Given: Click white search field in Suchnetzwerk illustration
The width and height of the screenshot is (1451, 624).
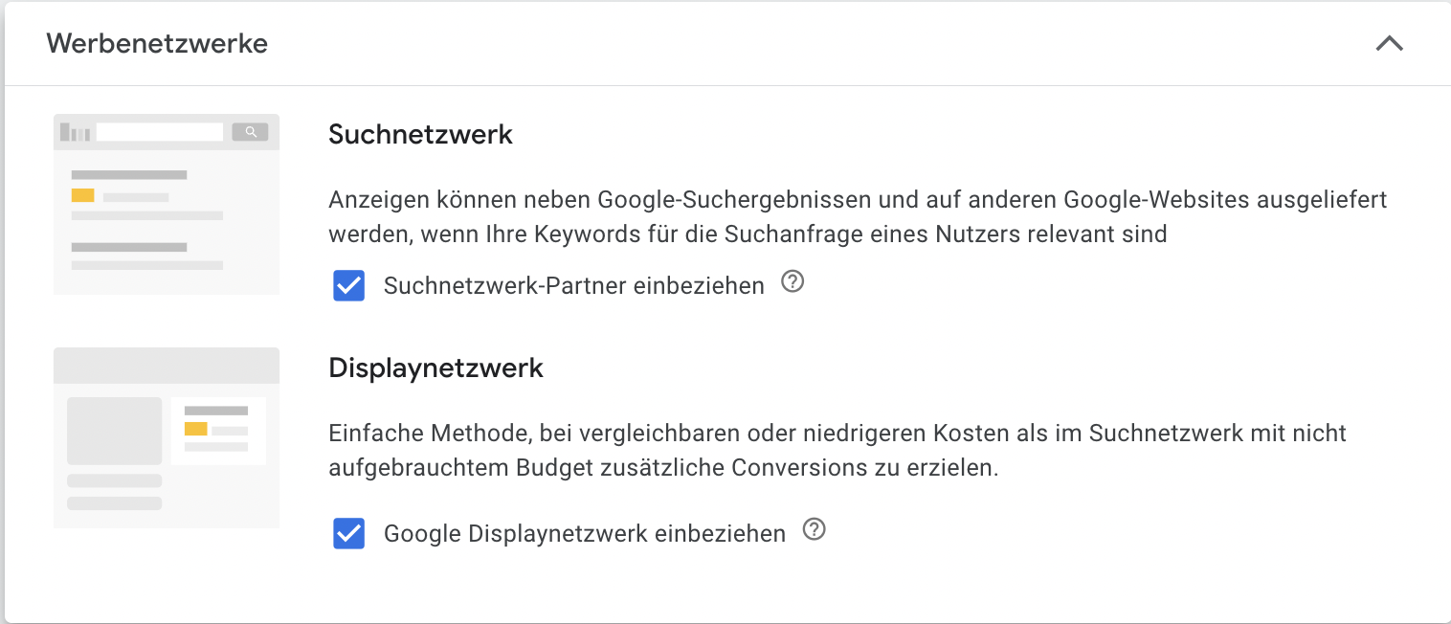Looking at the screenshot, I should [160, 132].
